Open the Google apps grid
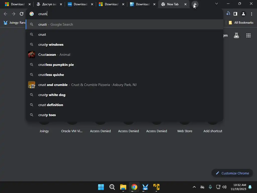The height and width of the screenshot is (193, 257). click(248, 35)
